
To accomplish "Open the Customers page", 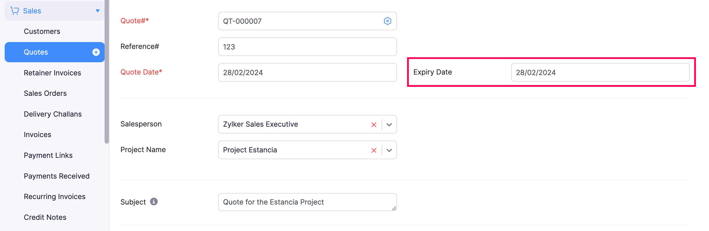I will (x=42, y=31).
